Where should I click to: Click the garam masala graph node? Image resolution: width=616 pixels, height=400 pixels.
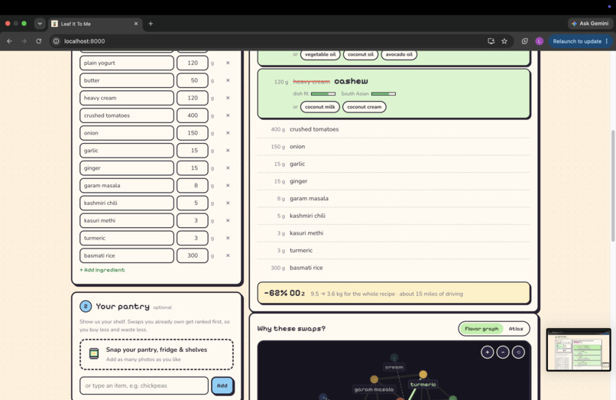[x=374, y=379]
